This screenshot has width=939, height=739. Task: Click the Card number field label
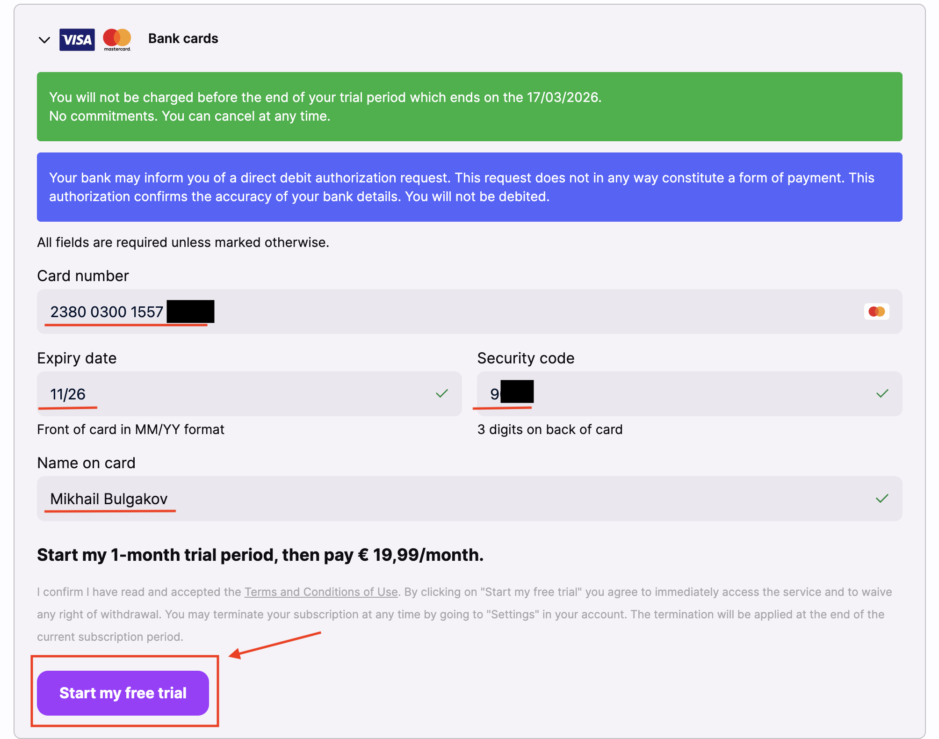[x=83, y=276]
